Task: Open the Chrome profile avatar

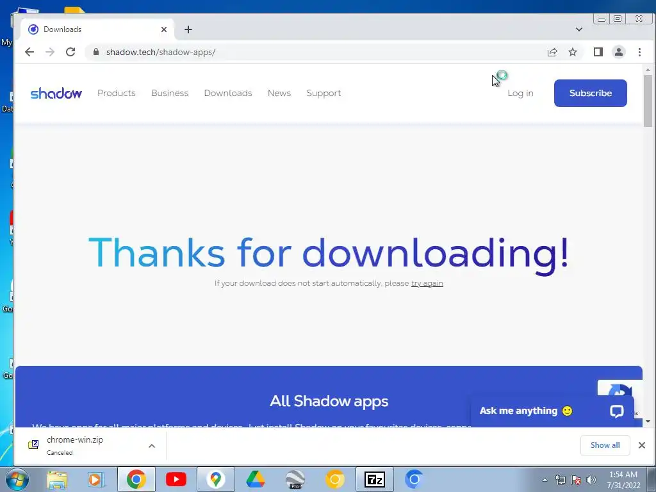Action: 618,52
